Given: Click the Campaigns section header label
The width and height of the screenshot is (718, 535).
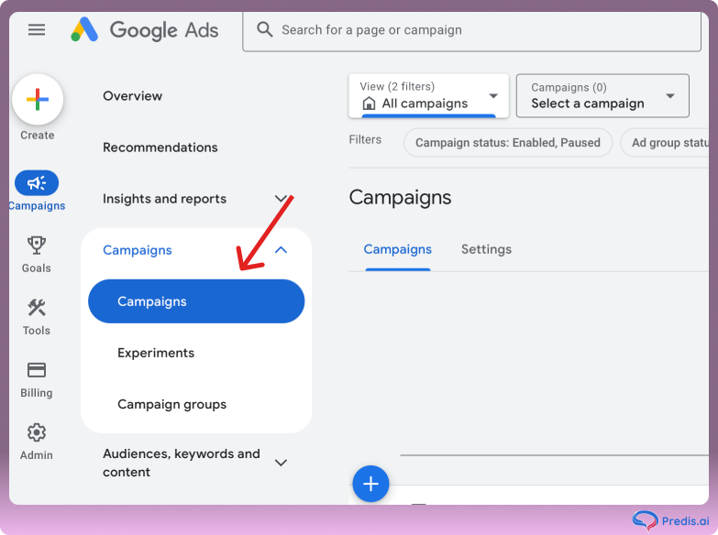Looking at the screenshot, I should (x=138, y=250).
